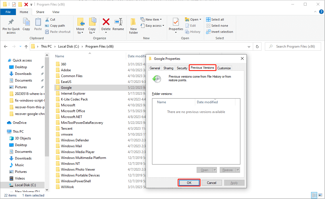
Task: Click OK in Google Properties dialog
Action: (189, 183)
